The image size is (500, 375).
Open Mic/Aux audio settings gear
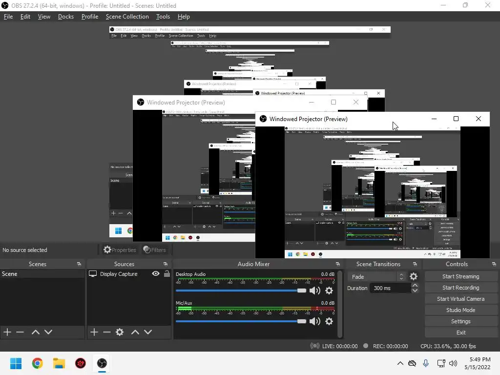329,321
